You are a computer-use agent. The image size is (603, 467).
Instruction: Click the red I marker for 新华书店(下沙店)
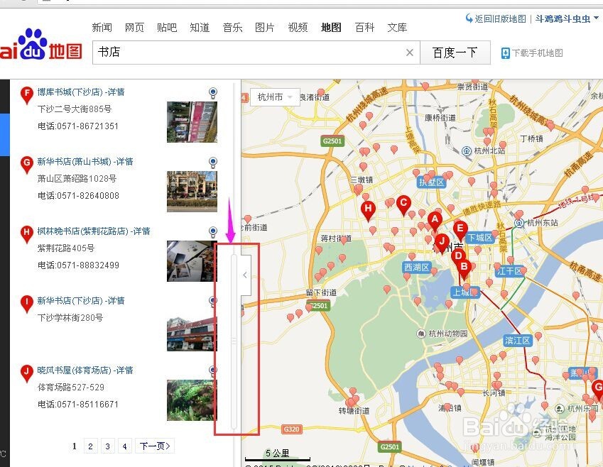[x=26, y=304]
